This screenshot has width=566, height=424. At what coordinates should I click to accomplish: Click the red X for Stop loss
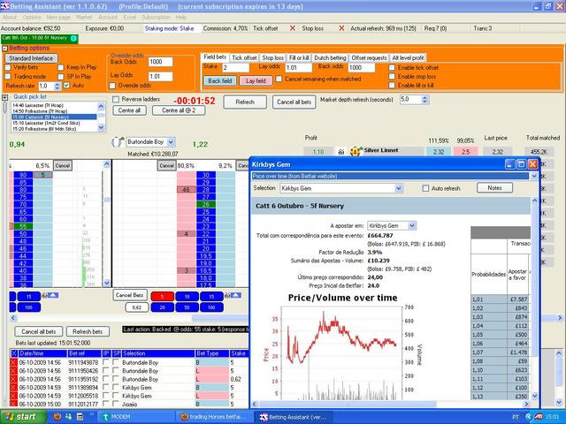pyautogui.click(x=341, y=28)
